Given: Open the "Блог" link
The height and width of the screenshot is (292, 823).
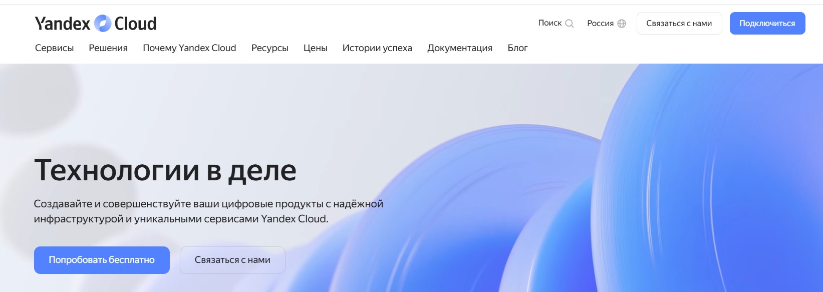Looking at the screenshot, I should coord(517,48).
